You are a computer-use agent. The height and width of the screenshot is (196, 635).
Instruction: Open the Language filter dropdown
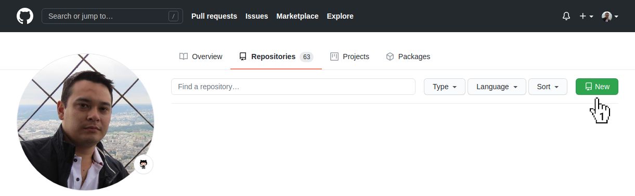(x=497, y=87)
